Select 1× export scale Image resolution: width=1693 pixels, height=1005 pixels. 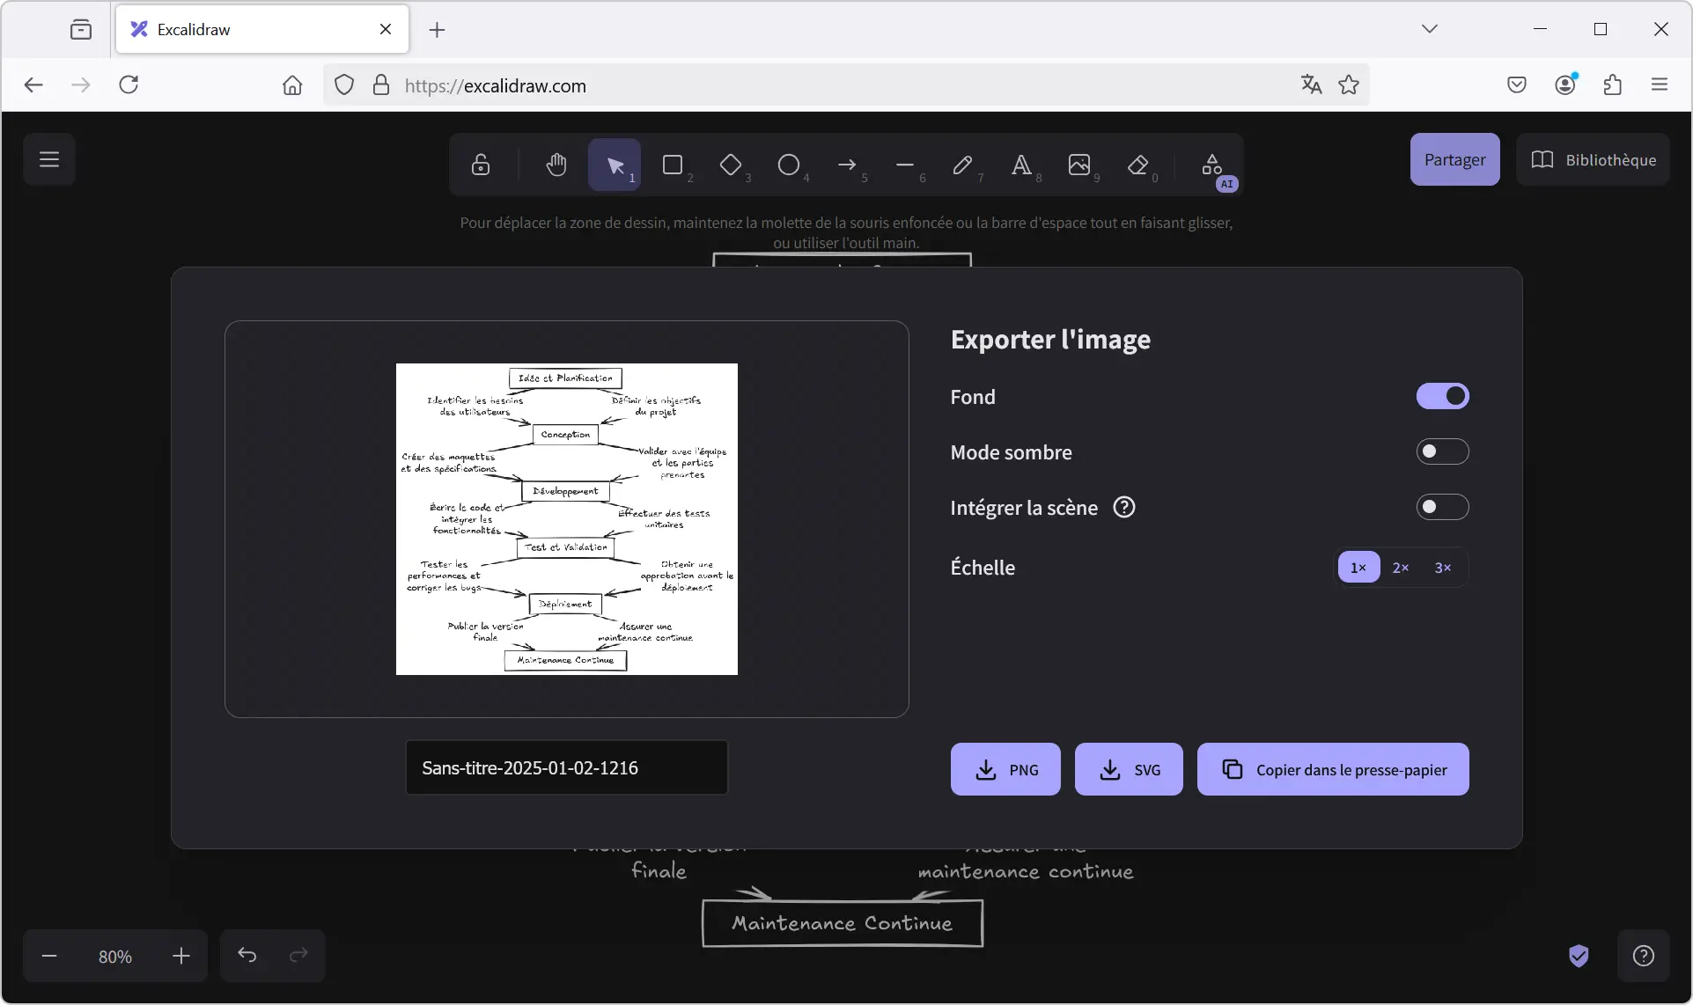point(1358,568)
